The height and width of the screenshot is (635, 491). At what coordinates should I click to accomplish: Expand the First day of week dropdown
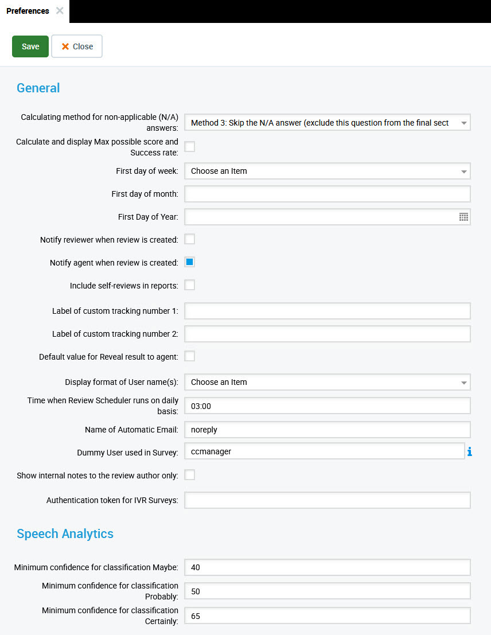pos(327,171)
